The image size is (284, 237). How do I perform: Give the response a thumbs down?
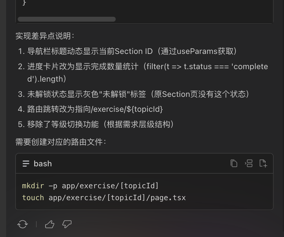[x=67, y=225]
